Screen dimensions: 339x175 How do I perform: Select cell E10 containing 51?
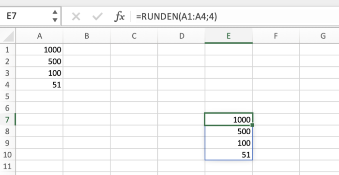point(229,155)
